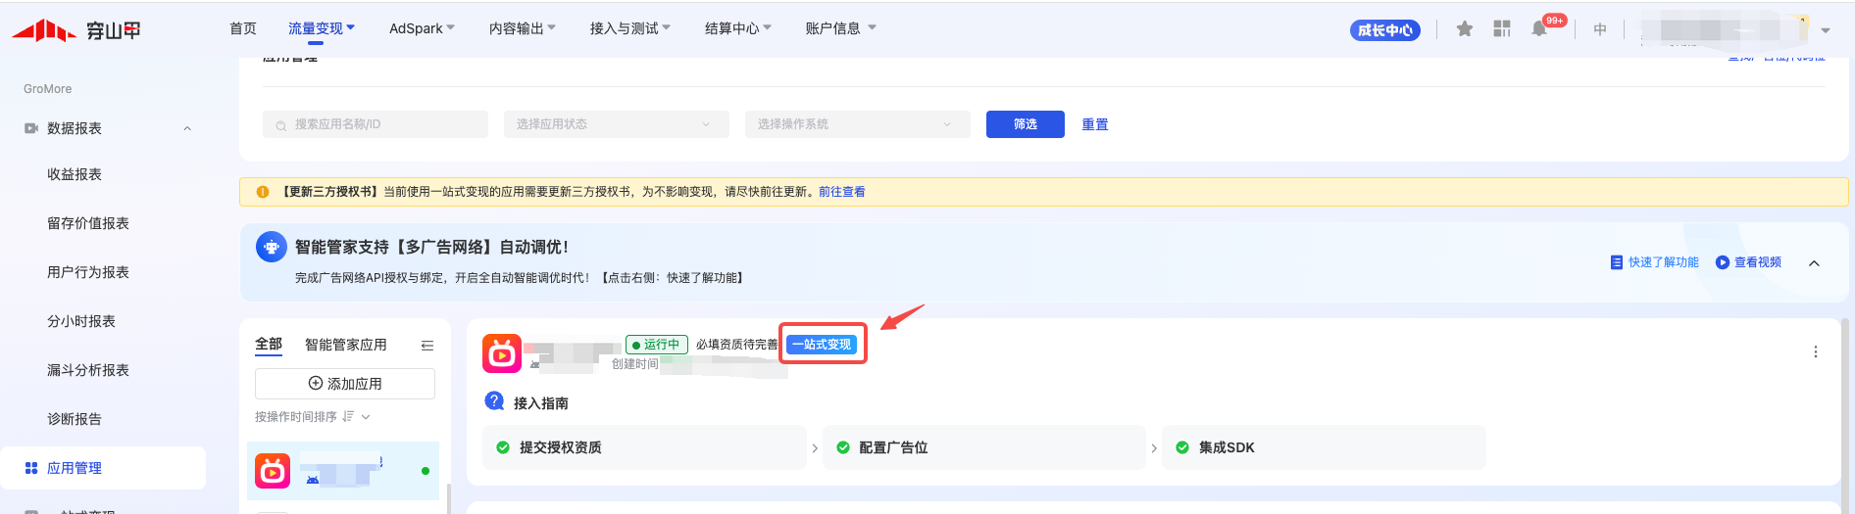Click the three-dot more options icon
The width and height of the screenshot is (1855, 514).
point(1815,351)
